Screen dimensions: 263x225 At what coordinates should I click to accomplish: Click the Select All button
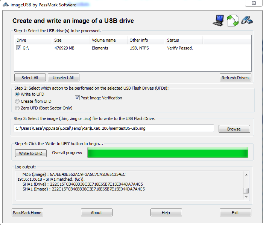click(30, 78)
